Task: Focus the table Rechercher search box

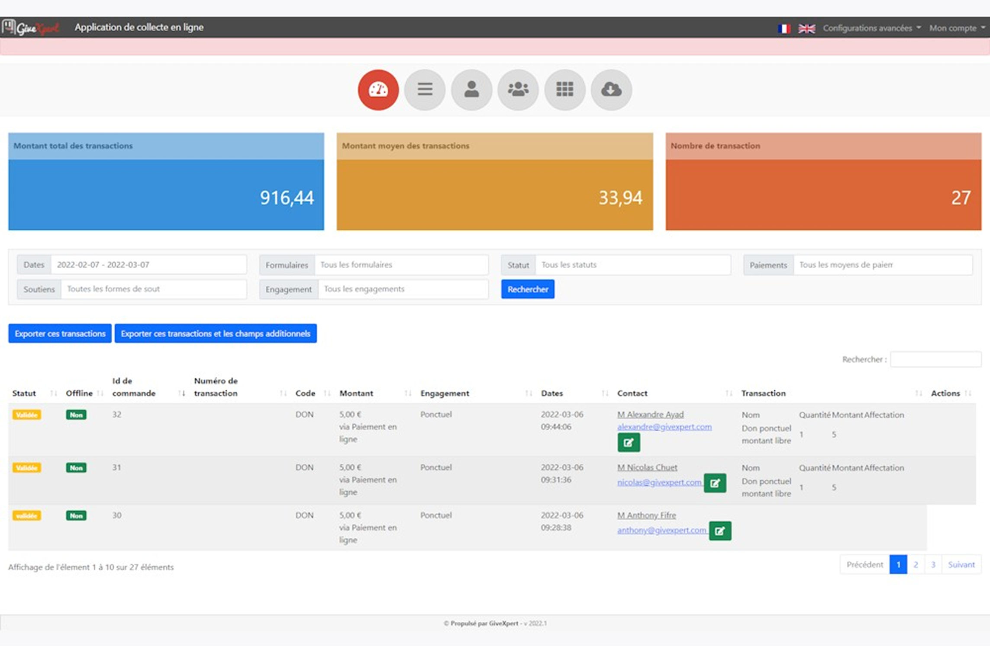Action: point(935,359)
